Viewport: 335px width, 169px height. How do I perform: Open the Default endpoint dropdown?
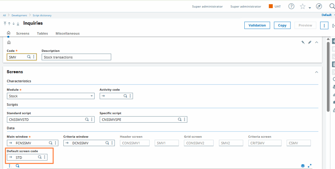point(328,15)
